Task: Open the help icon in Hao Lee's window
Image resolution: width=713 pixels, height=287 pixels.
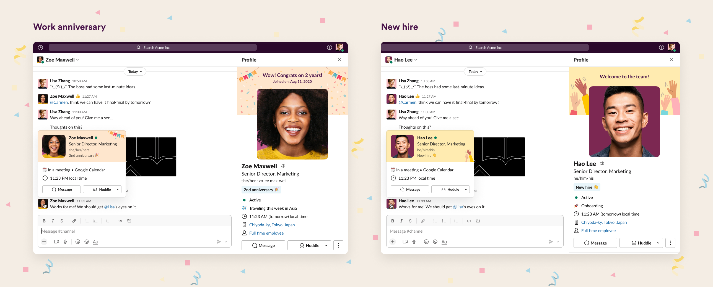Action: 661,47
